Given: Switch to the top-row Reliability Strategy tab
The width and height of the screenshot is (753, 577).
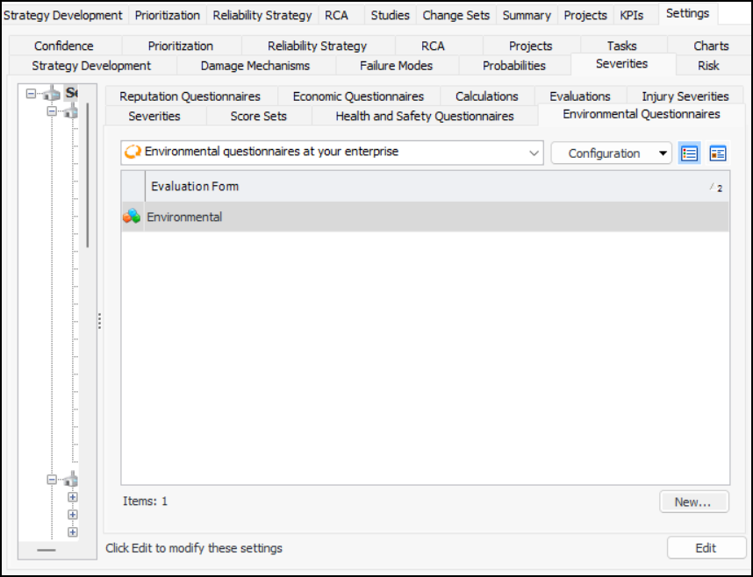Looking at the screenshot, I should 262,16.
